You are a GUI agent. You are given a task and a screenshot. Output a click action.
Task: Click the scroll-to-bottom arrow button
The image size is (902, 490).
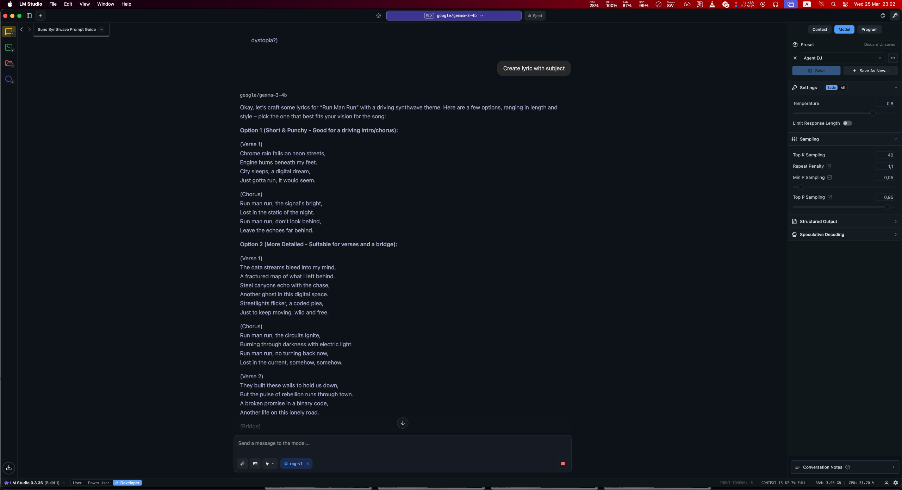pyautogui.click(x=403, y=423)
